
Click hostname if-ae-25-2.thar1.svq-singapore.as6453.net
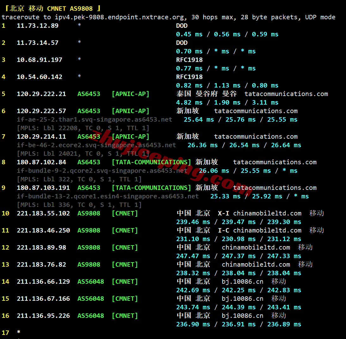[x=95, y=119]
